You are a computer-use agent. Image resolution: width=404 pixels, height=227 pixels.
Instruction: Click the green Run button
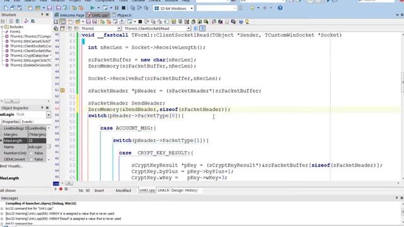[92, 8]
